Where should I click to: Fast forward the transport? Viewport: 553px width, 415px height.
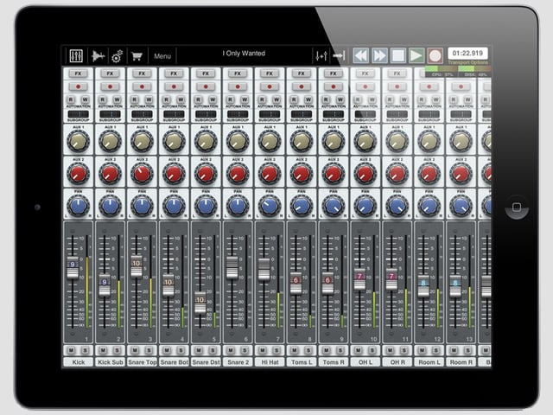(x=379, y=55)
